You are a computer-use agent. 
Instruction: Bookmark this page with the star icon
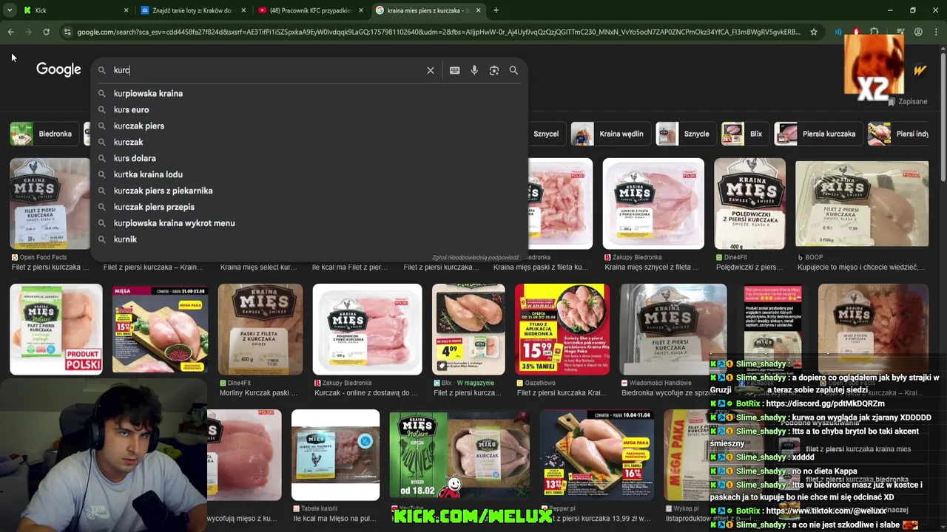[x=814, y=32]
